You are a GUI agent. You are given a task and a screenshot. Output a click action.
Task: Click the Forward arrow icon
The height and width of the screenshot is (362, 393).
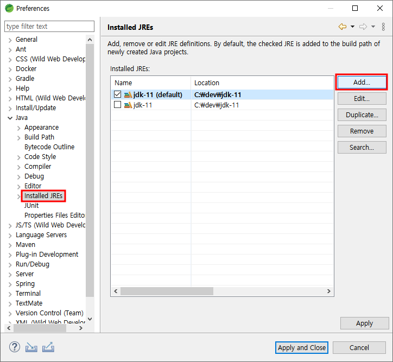click(x=363, y=27)
